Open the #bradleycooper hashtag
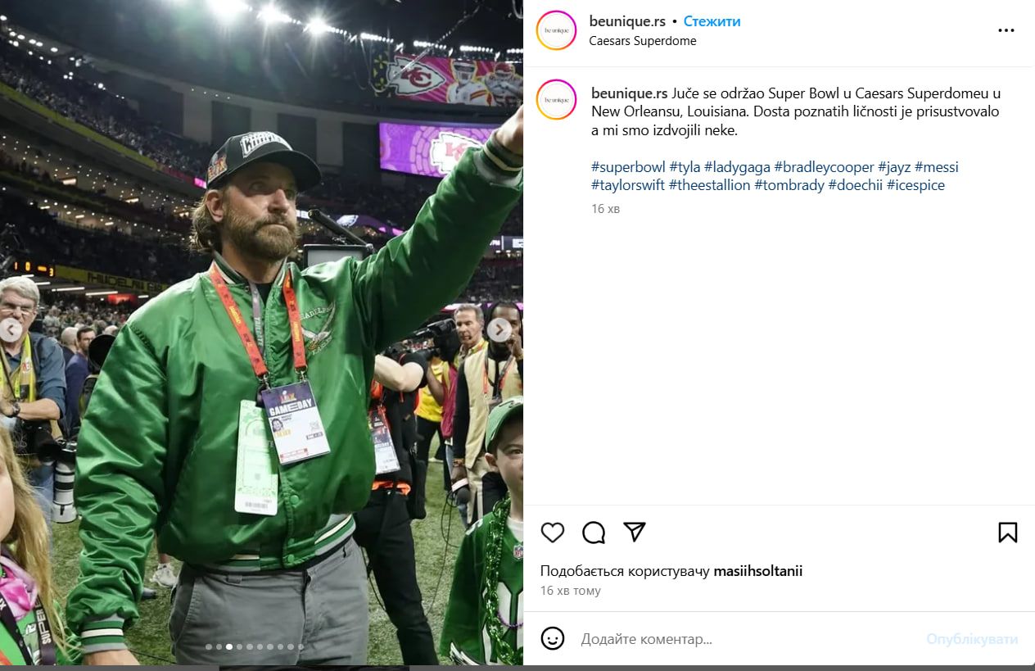 (824, 167)
